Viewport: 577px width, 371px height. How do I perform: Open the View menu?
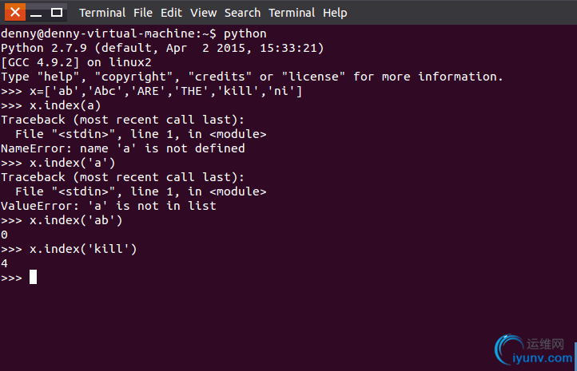pyautogui.click(x=203, y=13)
